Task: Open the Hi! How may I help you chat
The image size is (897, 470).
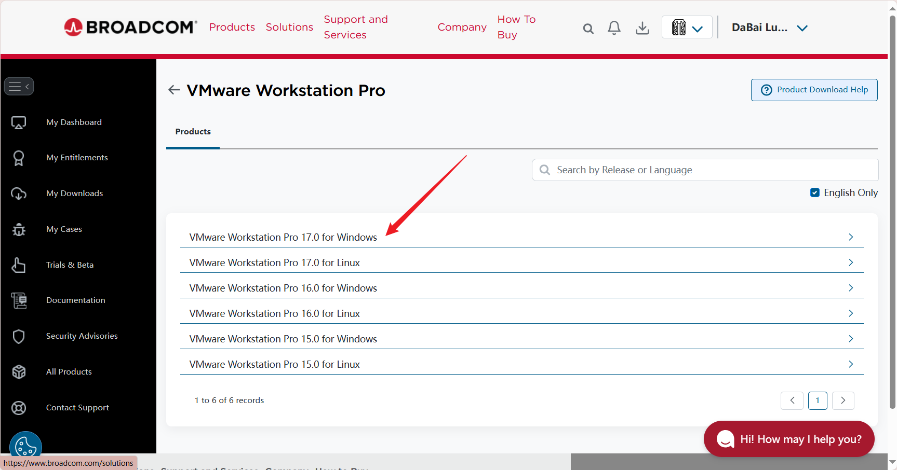Action: coord(789,439)
